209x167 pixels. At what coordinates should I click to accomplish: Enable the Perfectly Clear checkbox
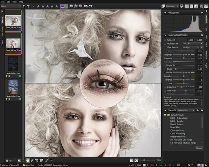pos(165,43)
